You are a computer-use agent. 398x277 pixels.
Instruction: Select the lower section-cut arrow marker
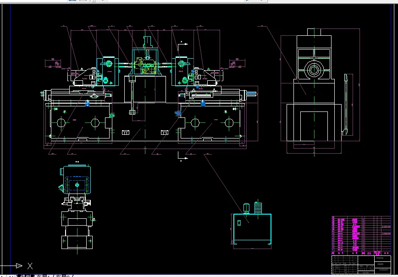click(183, 156)
